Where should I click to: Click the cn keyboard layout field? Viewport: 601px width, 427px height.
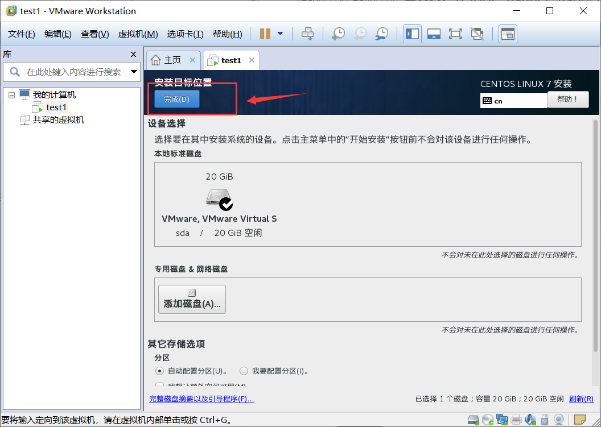coord(513,101)
